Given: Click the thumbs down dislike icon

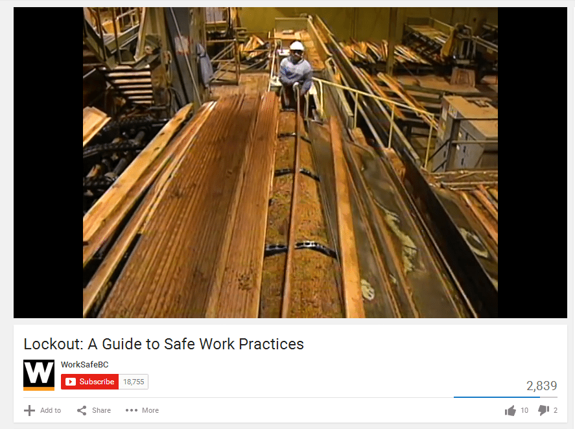Looking at the screenshot, I should click(x=543, y=410).
